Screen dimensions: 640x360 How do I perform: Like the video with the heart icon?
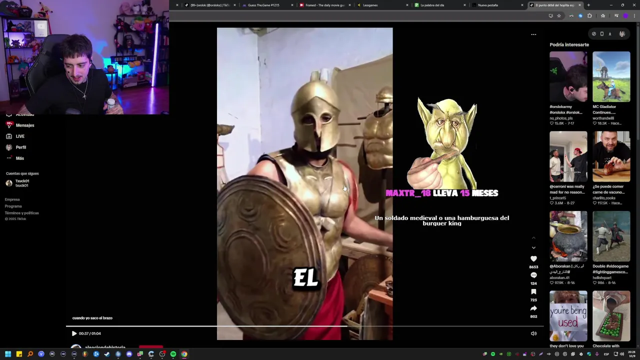pos(533,258)
